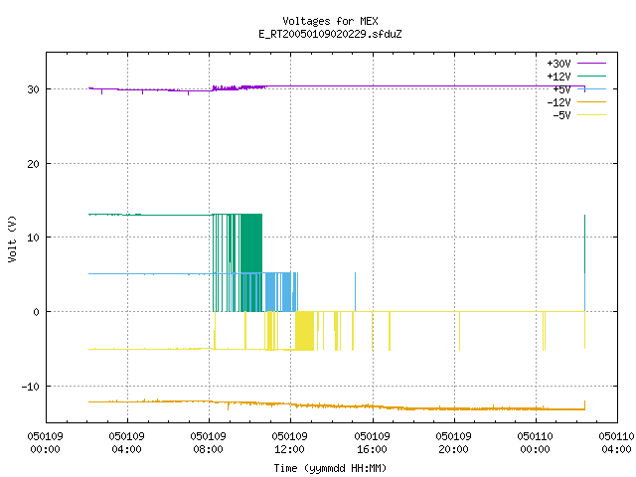Select the filename 'E_RT20050109020229.sfduZ' subtitle
The height and width of the screenshot is (477, 636).
point(330,34)
